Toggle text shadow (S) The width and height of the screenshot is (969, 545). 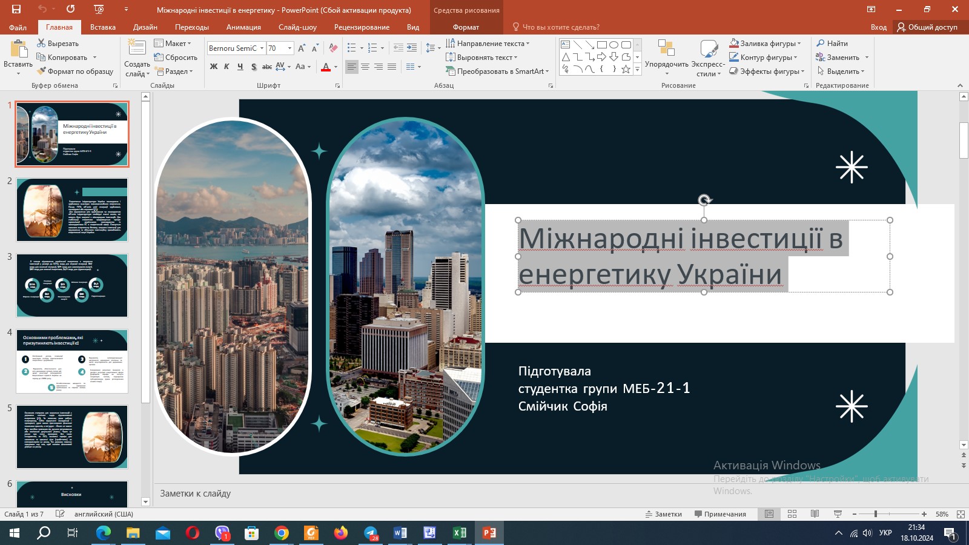pyautogui.click(x=254, y=67)
